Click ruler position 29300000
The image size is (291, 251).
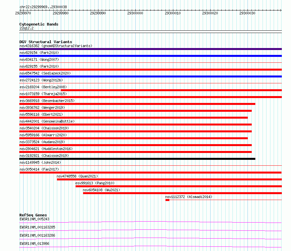135,13
